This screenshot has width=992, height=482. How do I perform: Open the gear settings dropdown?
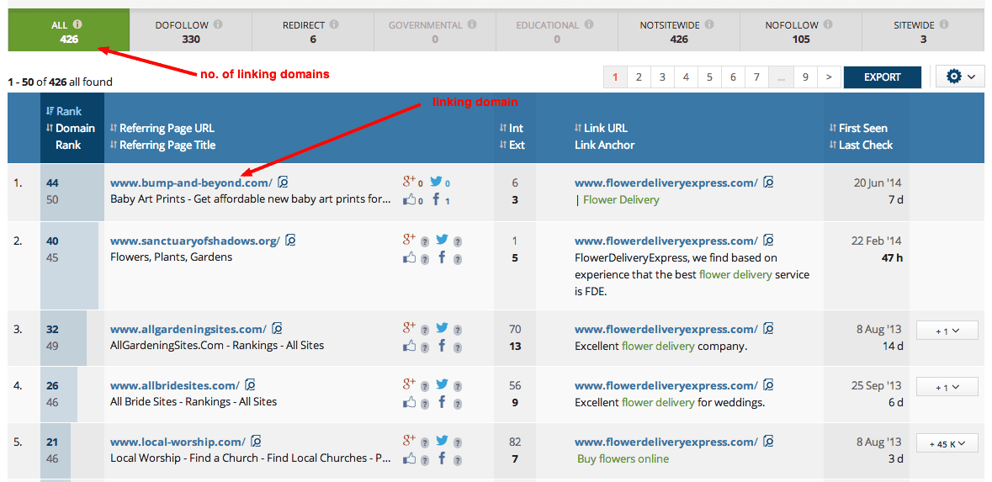coord(960,77)
